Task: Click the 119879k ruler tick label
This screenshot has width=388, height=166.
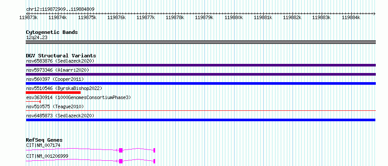Action: pyautogui.click(x=204, y=17)
